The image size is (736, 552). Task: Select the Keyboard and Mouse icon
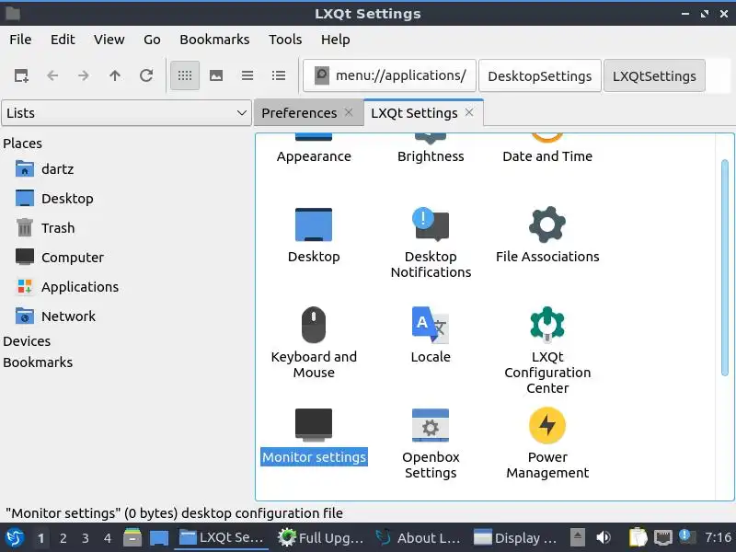[x=314, y=325]
